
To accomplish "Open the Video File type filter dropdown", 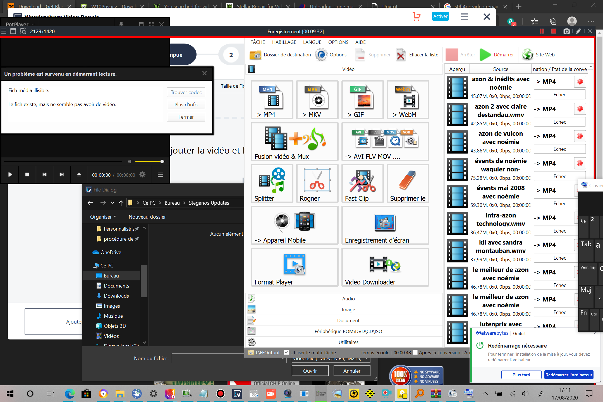I will (x=331, y=359).
